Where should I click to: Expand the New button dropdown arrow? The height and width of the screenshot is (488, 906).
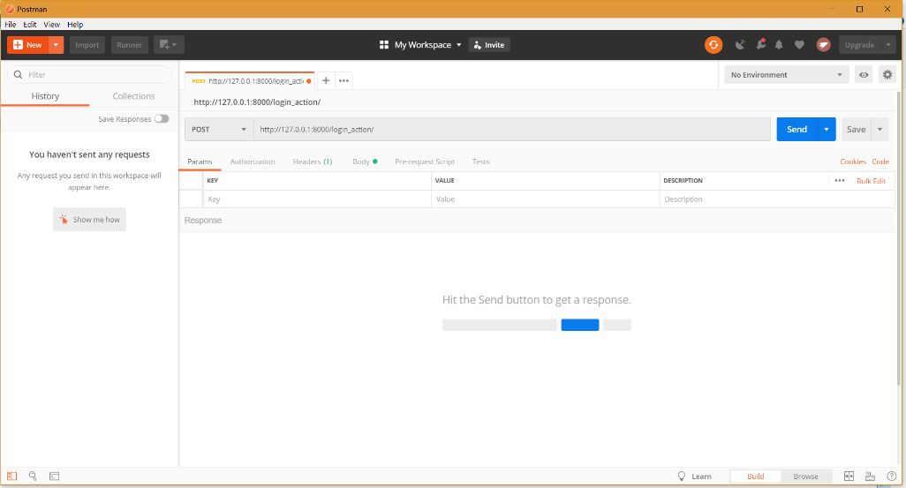[x=56, y=44]
